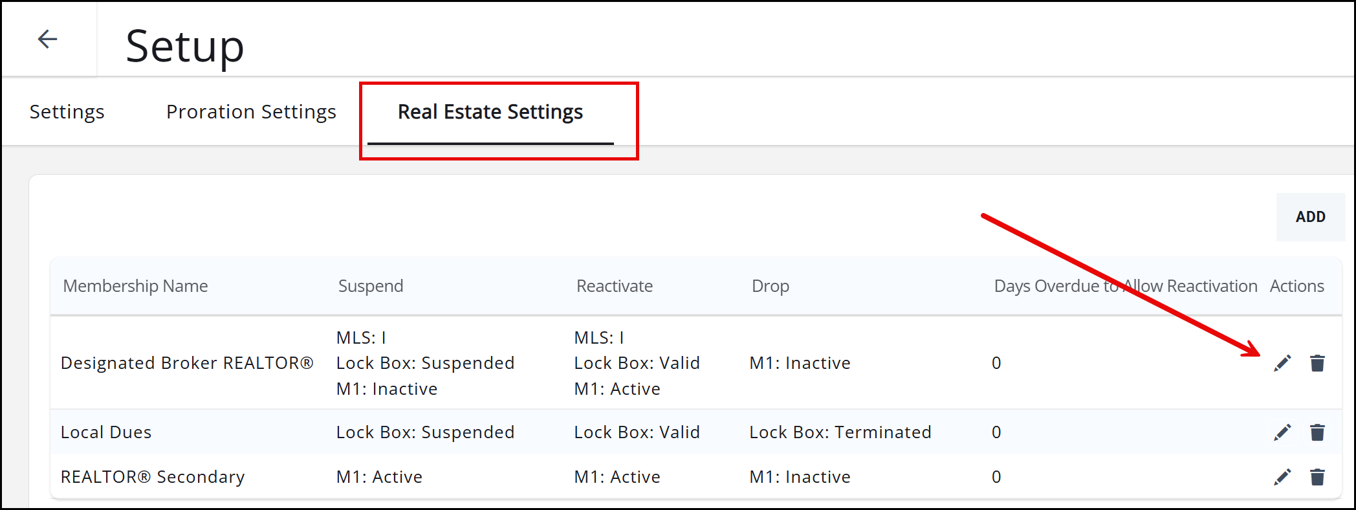Open the Settings tab

click(67, 112)
